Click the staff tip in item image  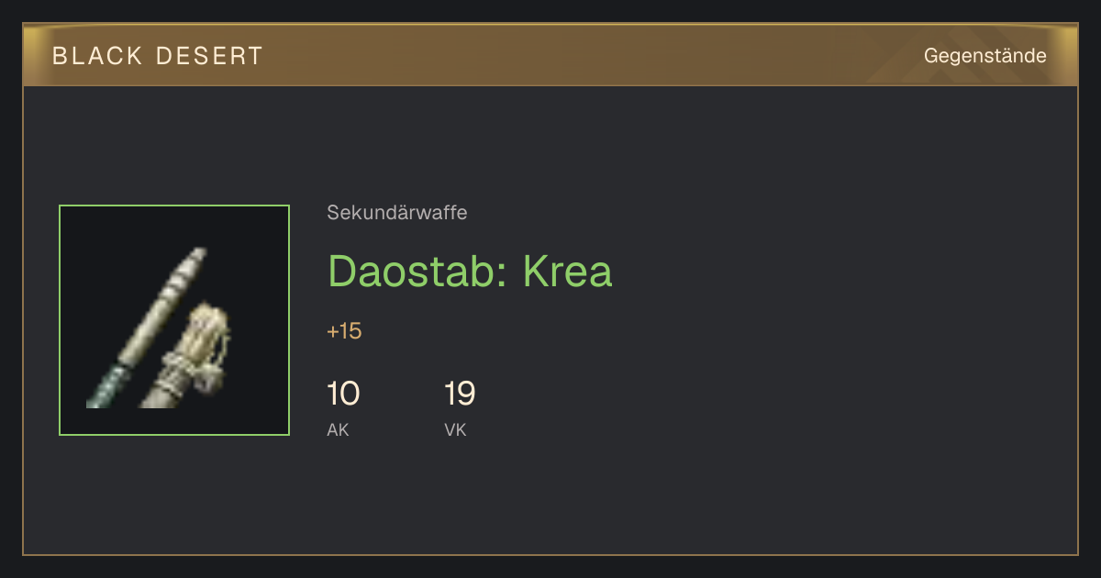tap(193, 264)
